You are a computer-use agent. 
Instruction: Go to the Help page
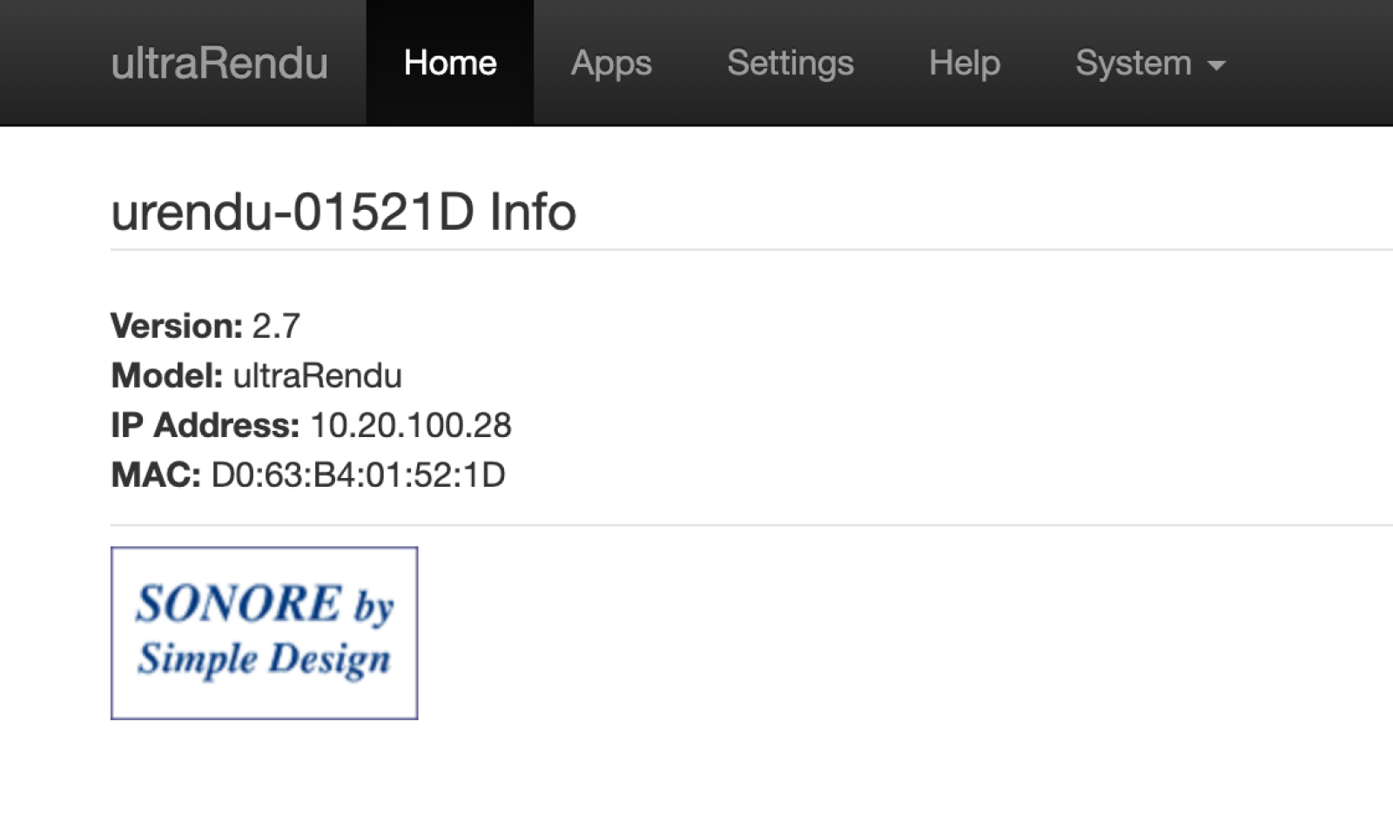coord(965,63)
